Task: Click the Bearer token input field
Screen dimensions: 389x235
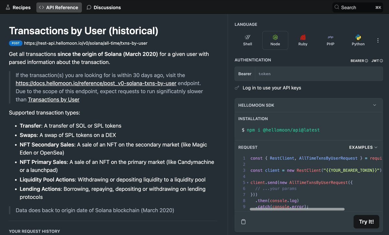Action: click(x=319, y=74)
